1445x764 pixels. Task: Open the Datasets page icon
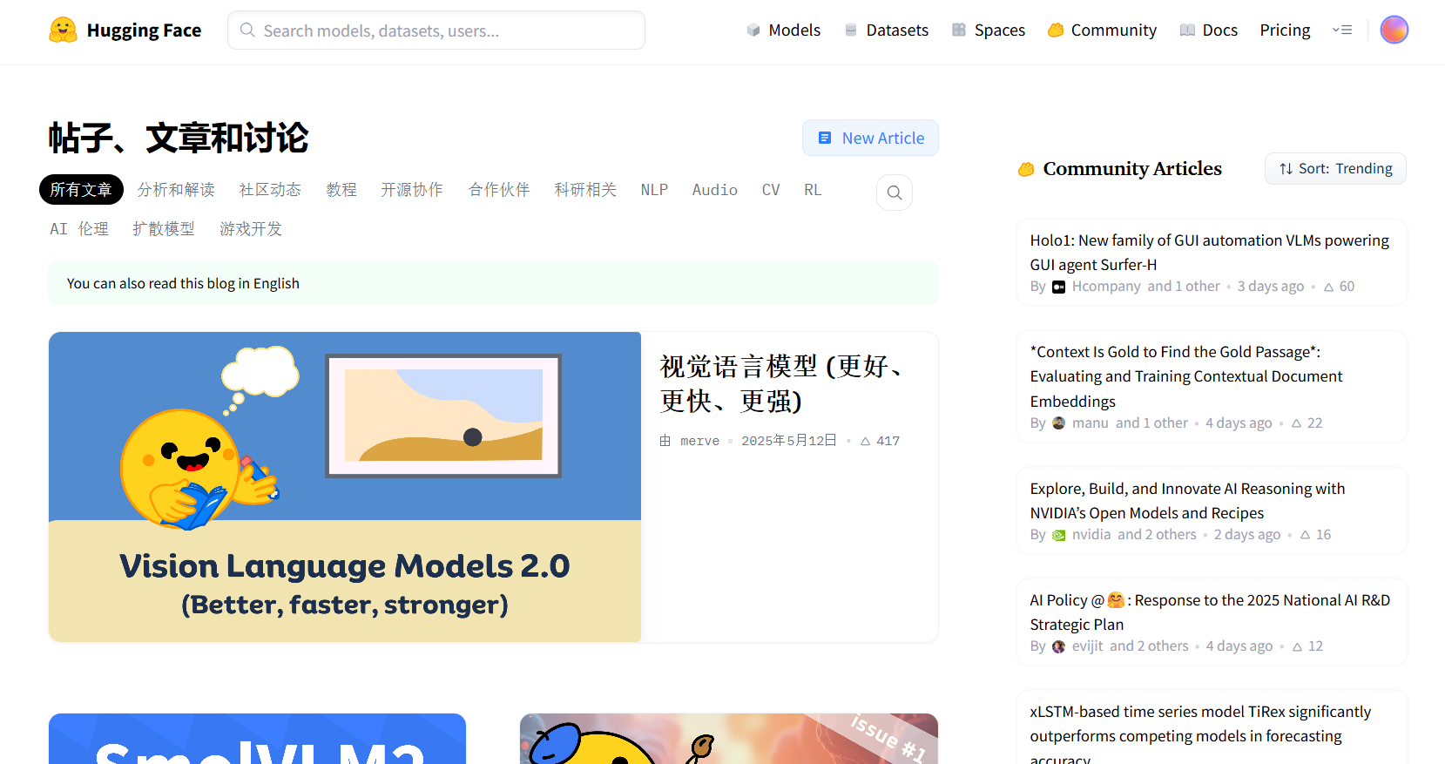tap(851, 30)
